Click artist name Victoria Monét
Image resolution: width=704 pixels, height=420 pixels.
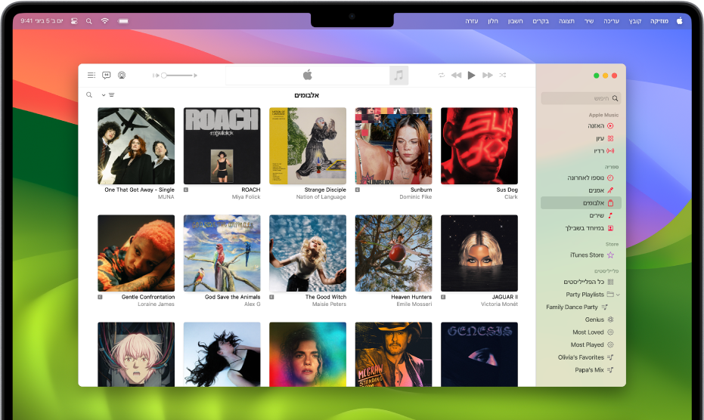coord(499,304)
